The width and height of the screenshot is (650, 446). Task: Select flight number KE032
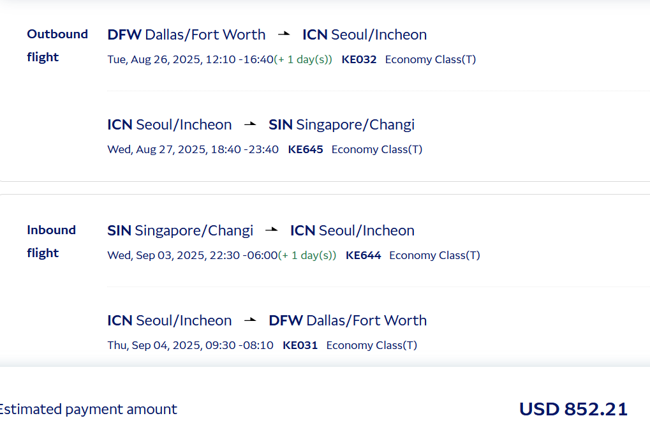point(359,59)
